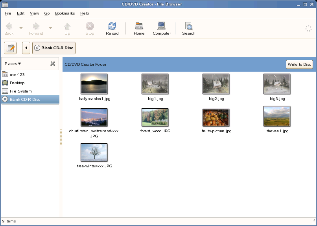317x226 pixels.
Task: Select the fruits-picture.jpg thumbnail
Action: pos(216,117)
